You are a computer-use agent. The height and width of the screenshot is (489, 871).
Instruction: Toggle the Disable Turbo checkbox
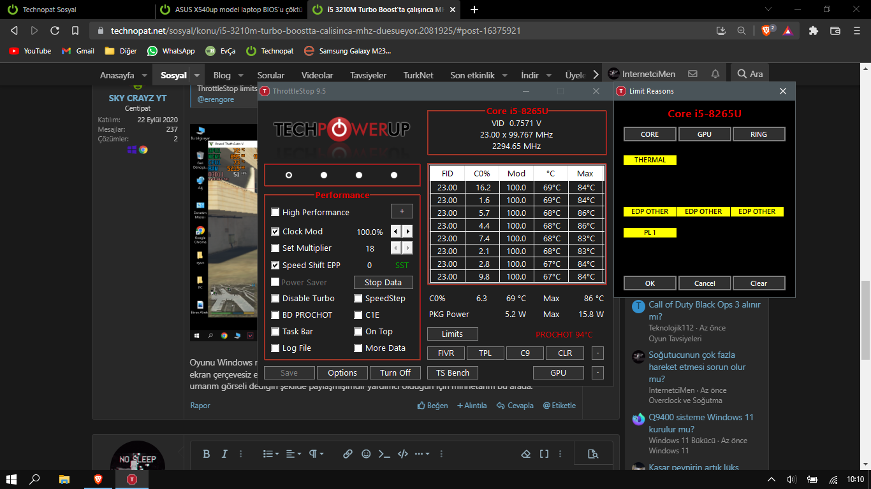pyautogui.click(x=275, y=298)
